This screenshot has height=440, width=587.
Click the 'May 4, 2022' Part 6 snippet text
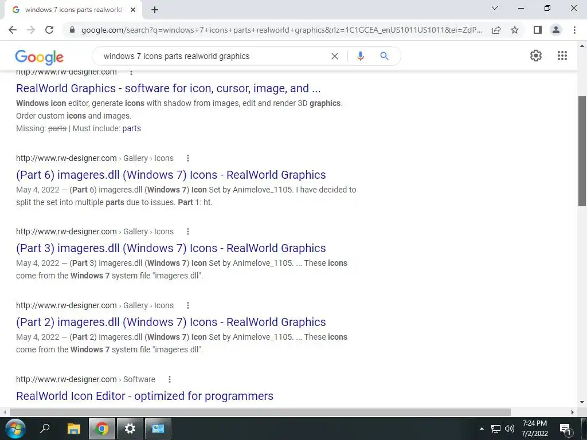[x=38, y=190]
